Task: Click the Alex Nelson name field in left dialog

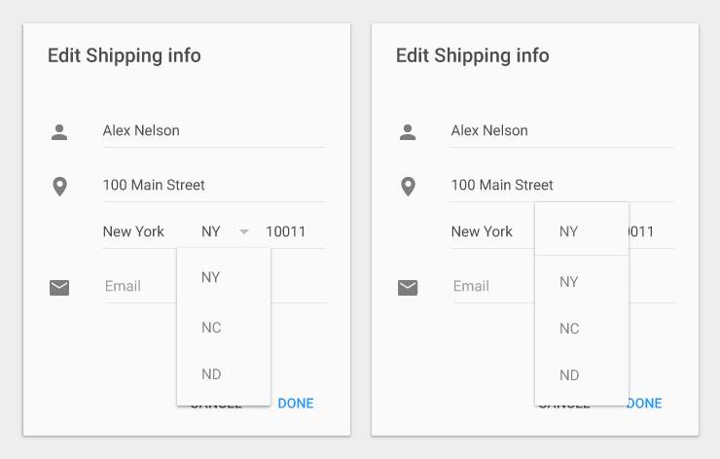Action: pyautogui.click(x=213, y=131)
